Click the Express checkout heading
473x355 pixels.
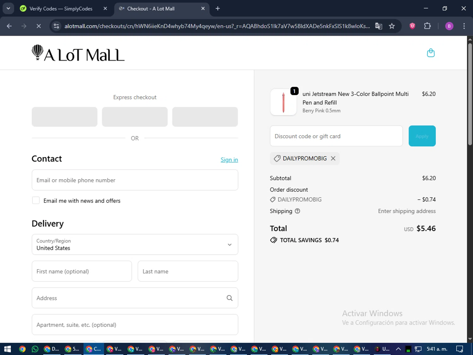coord(135,97)
